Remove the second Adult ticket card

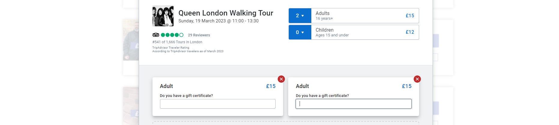click(417, 79)
